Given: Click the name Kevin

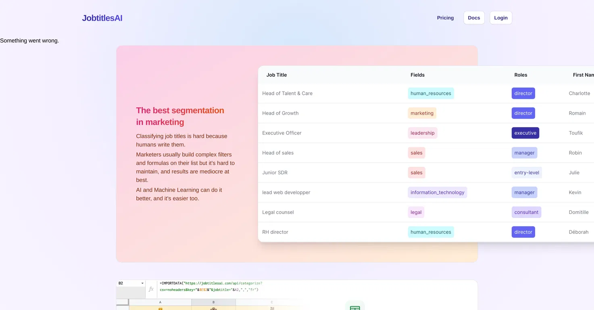Looking at the screenshot, I should pos(575,192).
